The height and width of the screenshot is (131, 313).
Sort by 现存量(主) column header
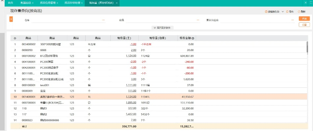point(124,38)
